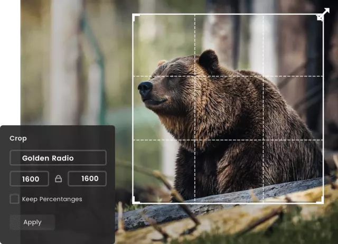Viewport: 338px width, 244px height.
Task: Click the bear's nose in the image
Action: (145, 88)
